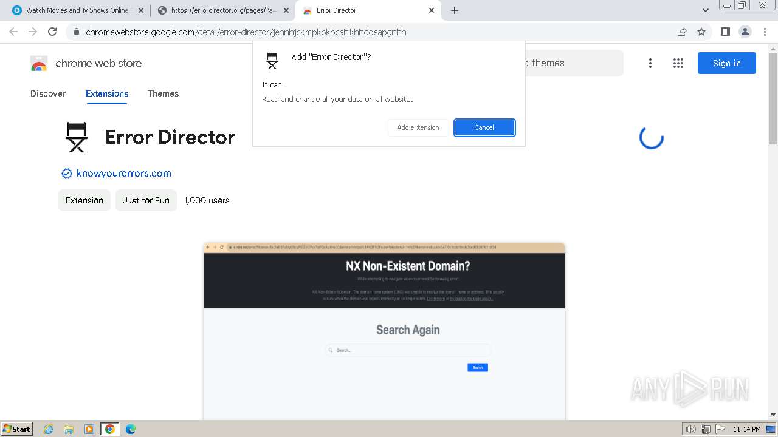Viewport: 778px width, 437px height.
Task: Click the Error Director heading text
Action: [170, 137]
